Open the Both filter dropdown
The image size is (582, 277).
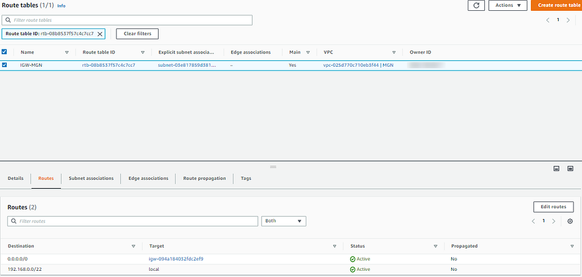click(284, 221)
